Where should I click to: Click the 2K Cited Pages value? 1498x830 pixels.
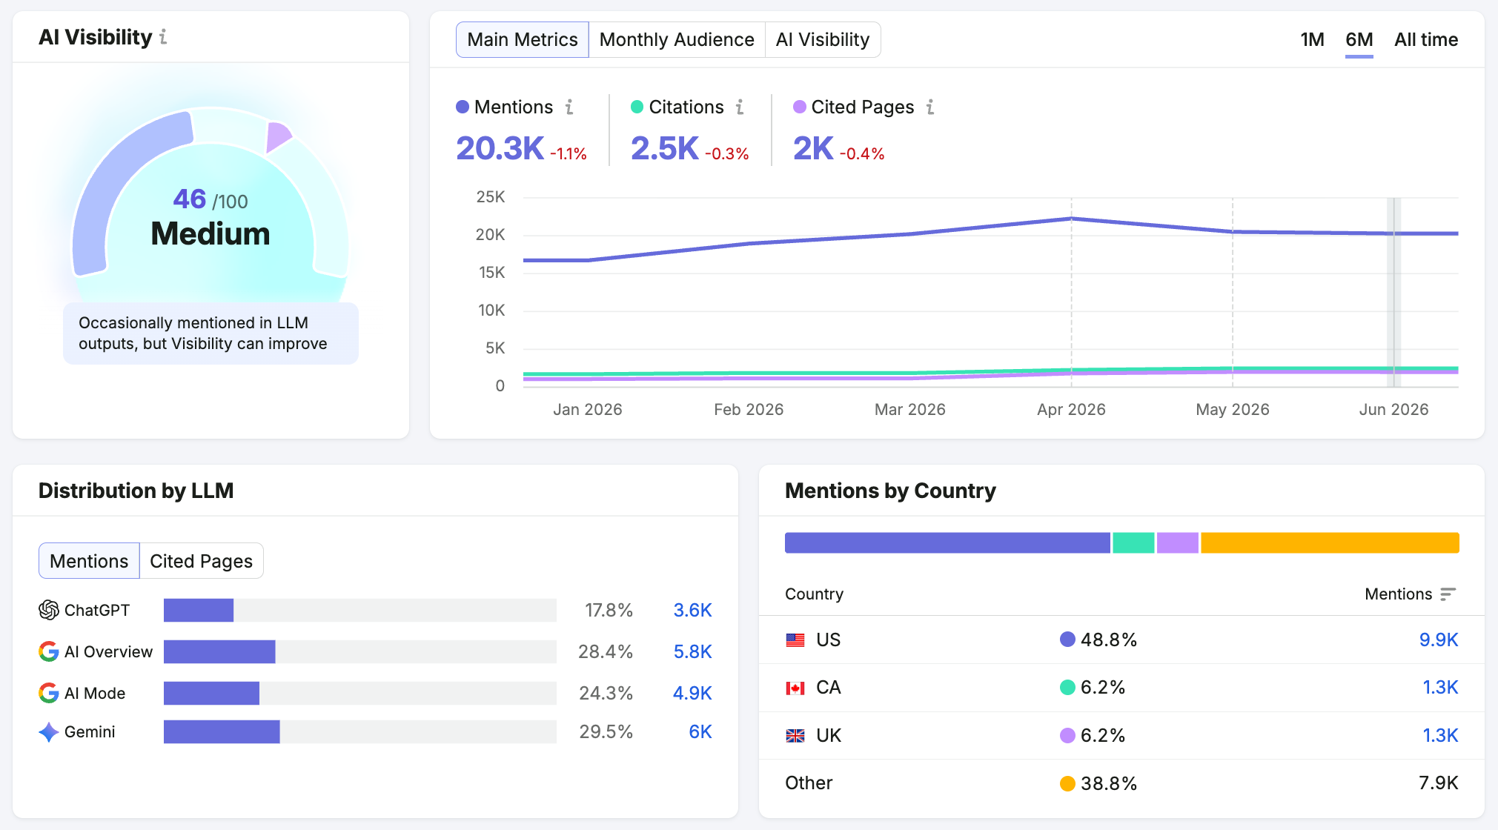point(813,148)
